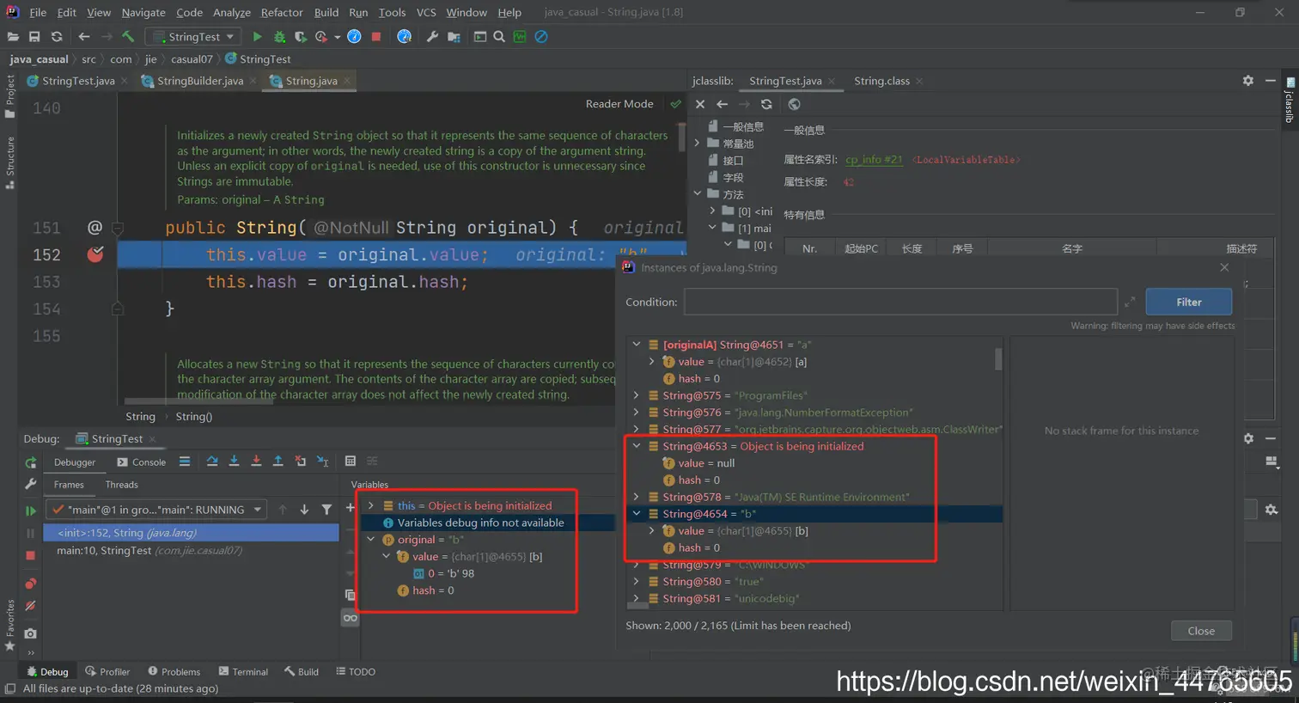The width and height of the screenshot is (1299, 703).
Task: Collapse the 'original' variable node
Action: click(x=371, y=540)
